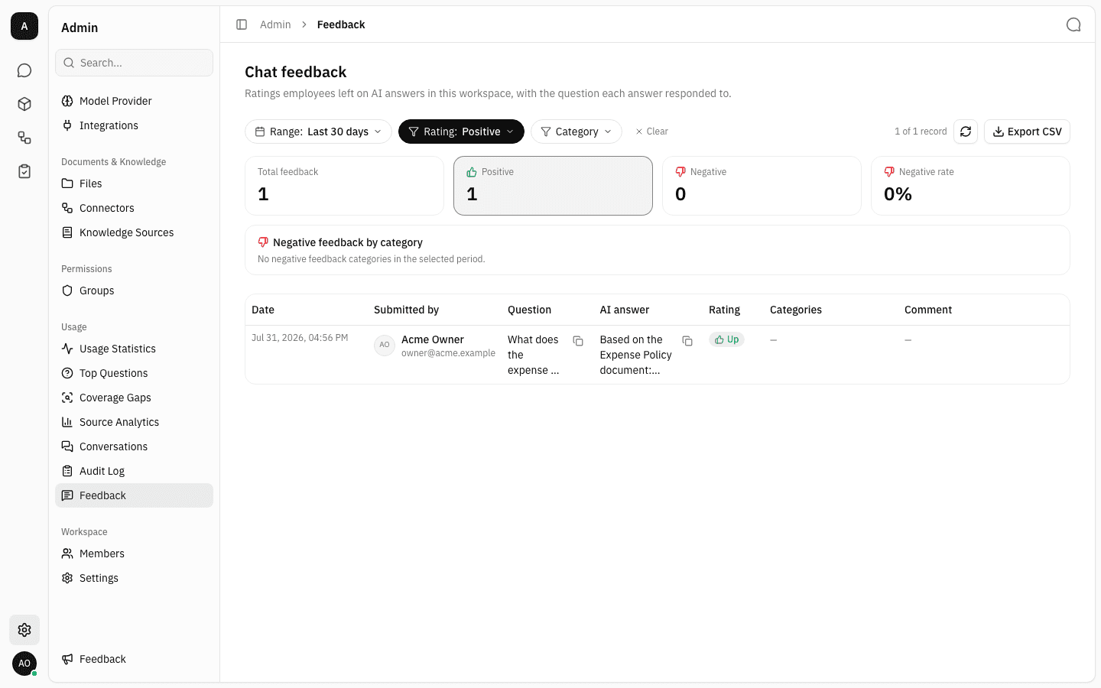Open the answer Based on the Expense Policy
Image resolution: width=1101 pixels, height=688 pixels.
pyautogui.click(x=636, y=355)
